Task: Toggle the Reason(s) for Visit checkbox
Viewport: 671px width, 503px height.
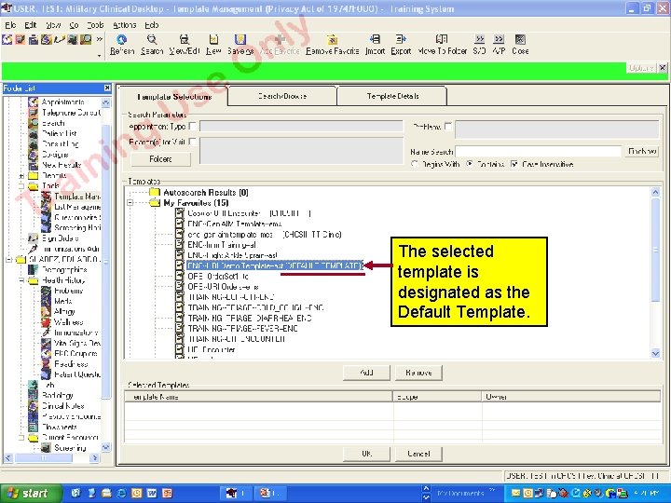Action: (x=193, y=142)
